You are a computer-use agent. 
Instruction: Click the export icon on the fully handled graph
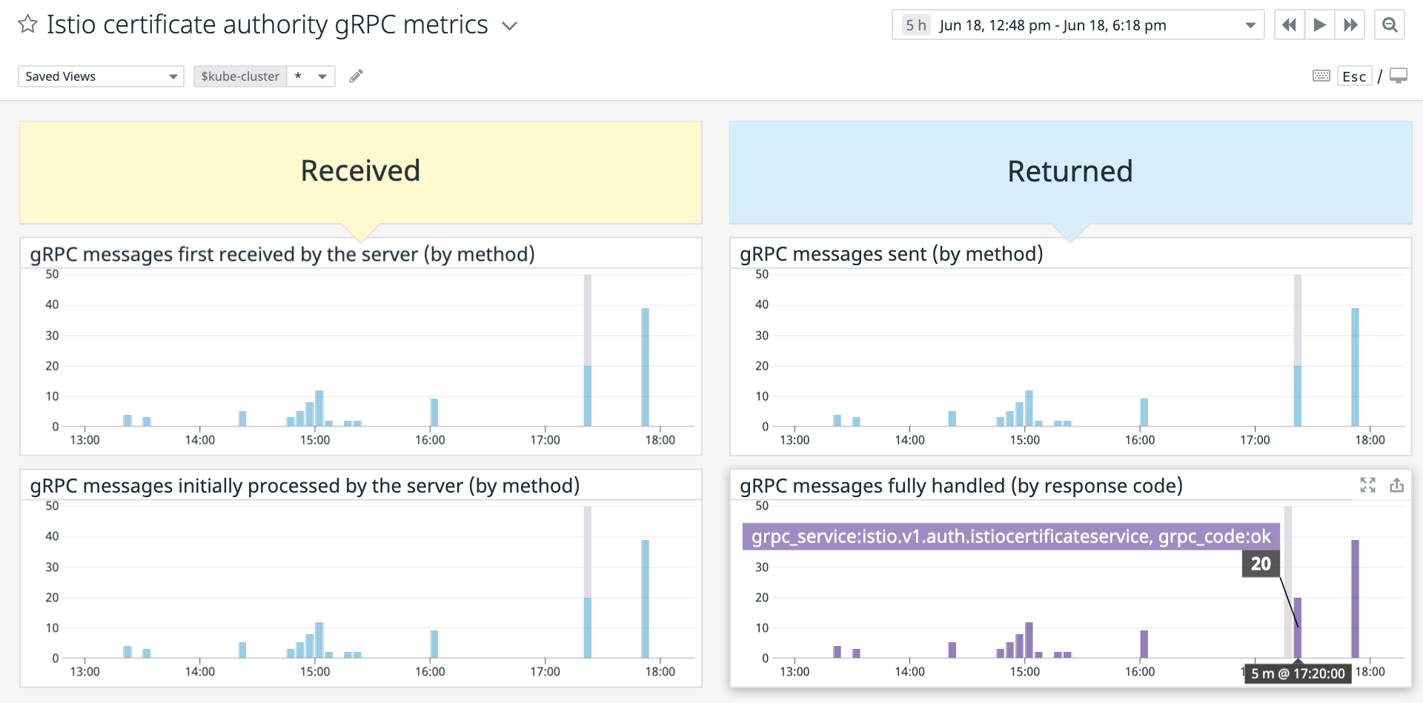coord(1396,485)
